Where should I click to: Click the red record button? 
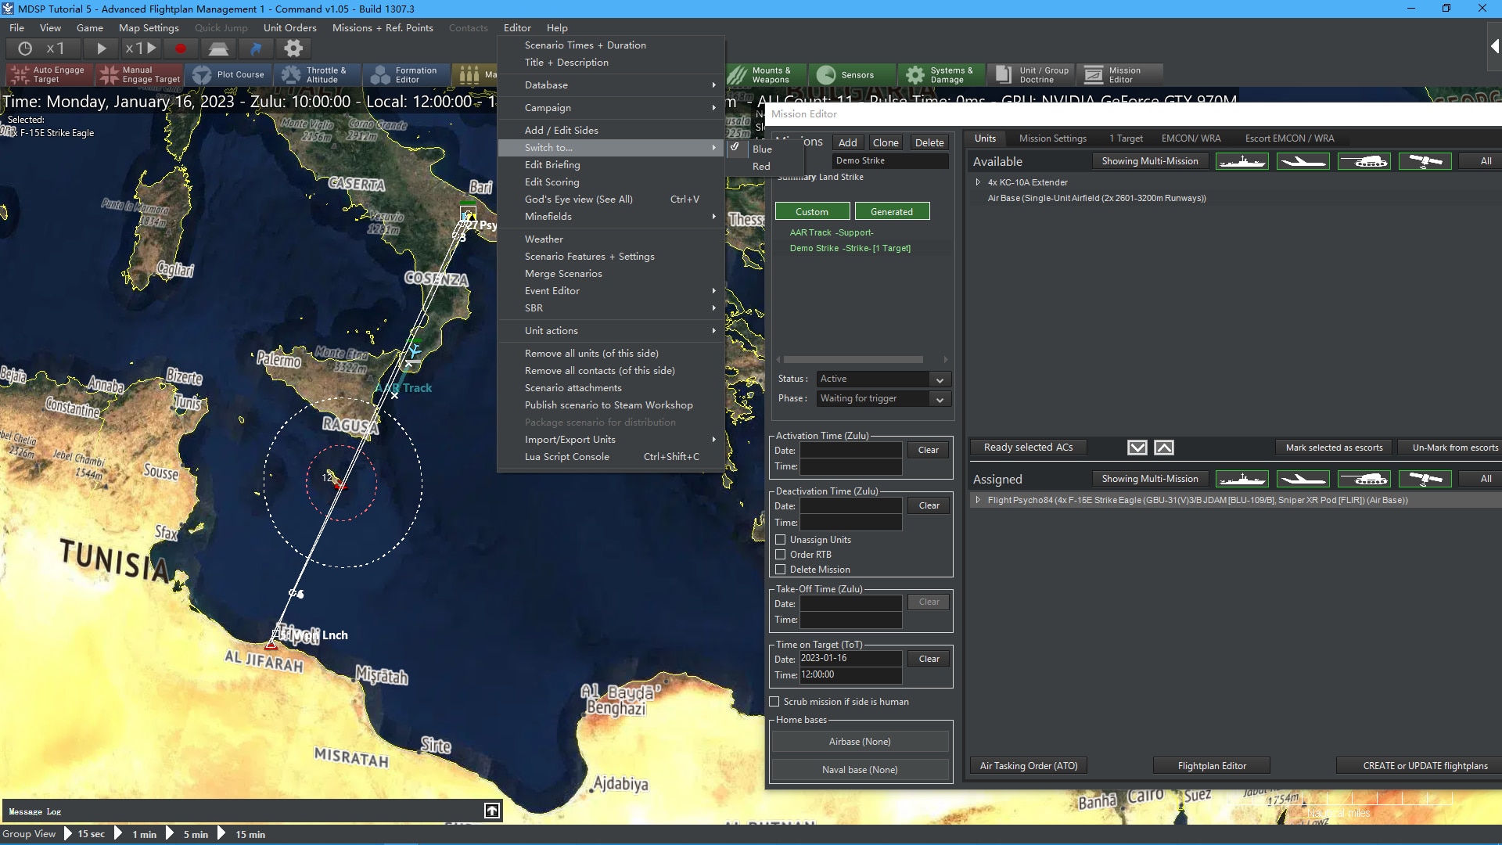[x=181, y=49]
